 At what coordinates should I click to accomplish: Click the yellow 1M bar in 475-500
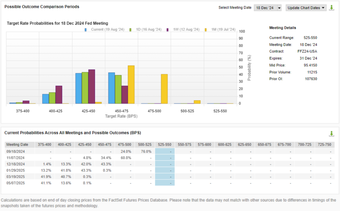pyautogui.click(x=164, y=89)
